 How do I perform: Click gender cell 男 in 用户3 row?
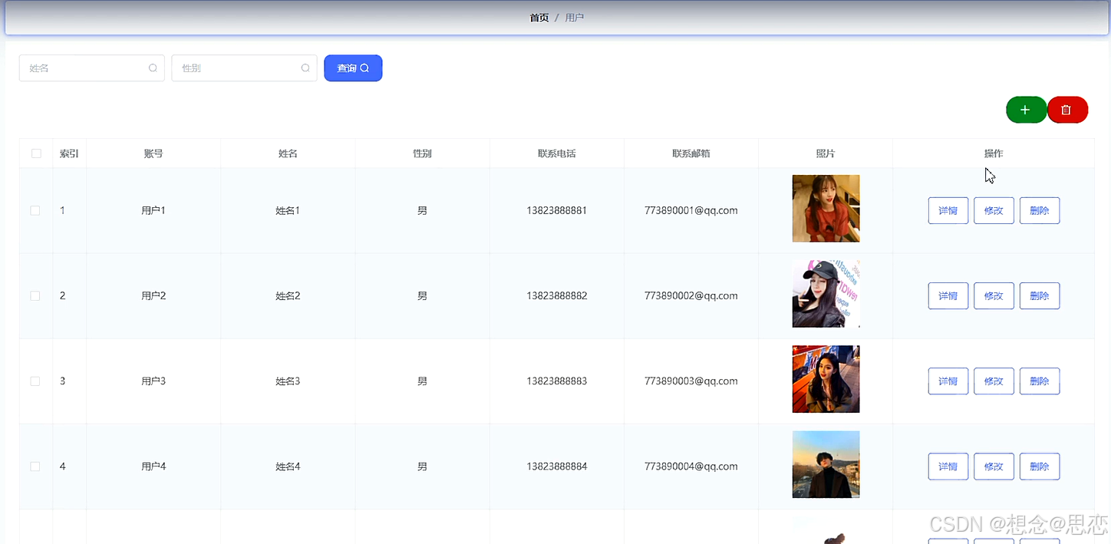pos(422,381)
